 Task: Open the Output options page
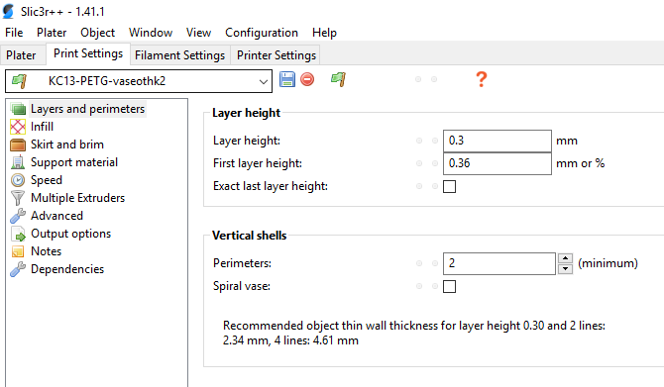point(70,234)
